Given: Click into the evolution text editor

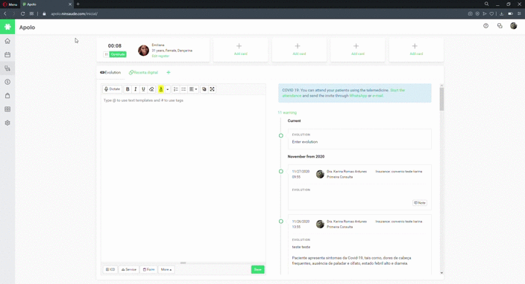Looking at the screenshot, I should coord(183,178).
